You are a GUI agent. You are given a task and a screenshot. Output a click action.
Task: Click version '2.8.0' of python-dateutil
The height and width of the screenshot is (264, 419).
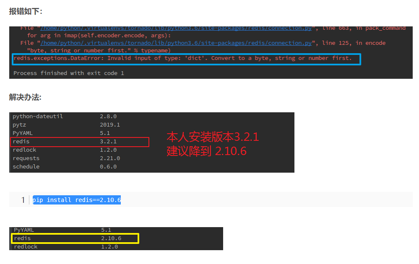[x=108, y=116]
